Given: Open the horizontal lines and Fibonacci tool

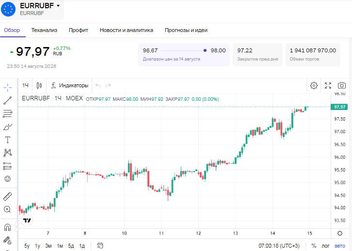Looking at the screenshot, I should point(8,114).
